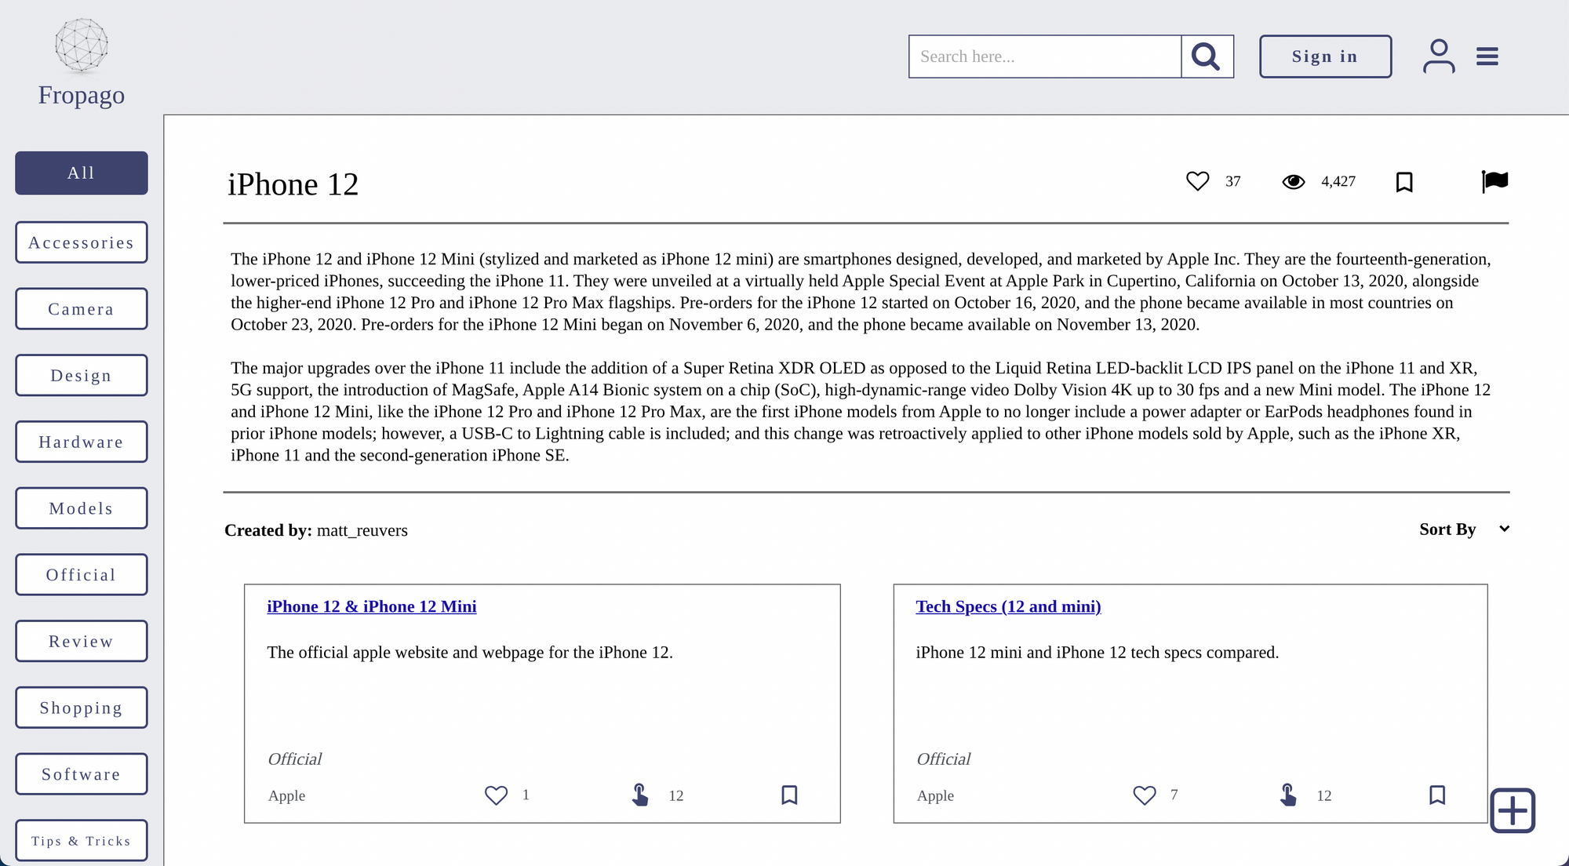
Task: Open the user profile icon
Action: coord(1439,56)
